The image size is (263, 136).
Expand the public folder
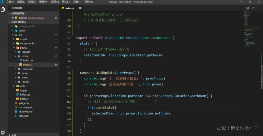34,31
